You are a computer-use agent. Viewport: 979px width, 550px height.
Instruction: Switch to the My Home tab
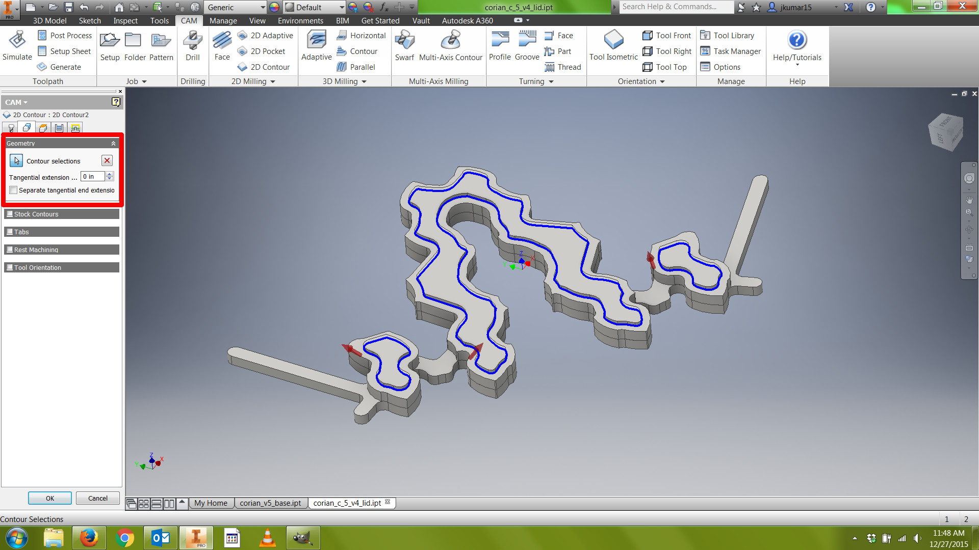click(211, 503)
